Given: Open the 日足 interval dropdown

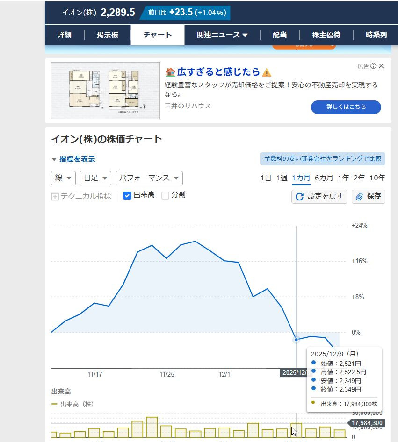Looking at the screenshot, I should coord(95,178).
